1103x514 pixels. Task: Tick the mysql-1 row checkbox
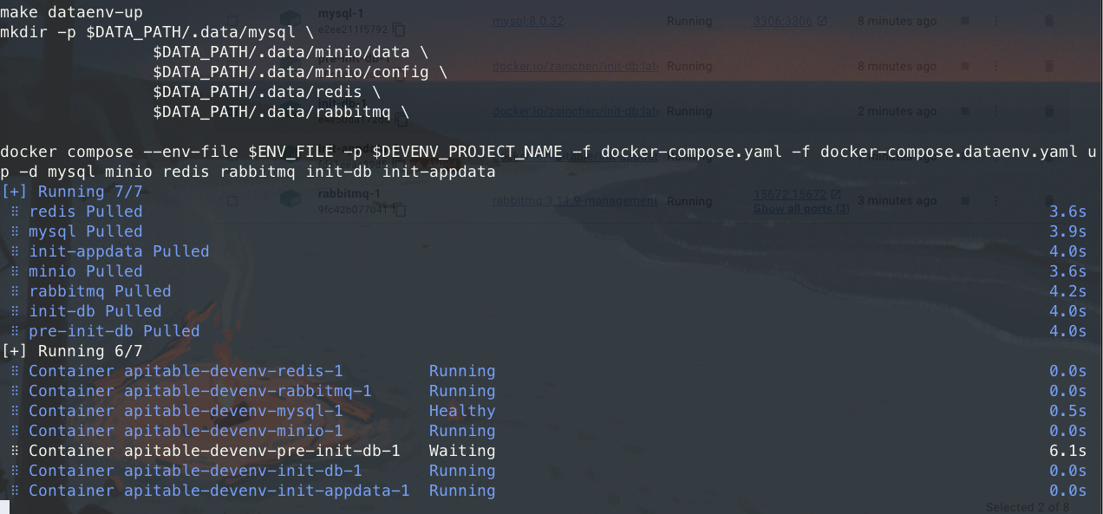pos(232,21)
